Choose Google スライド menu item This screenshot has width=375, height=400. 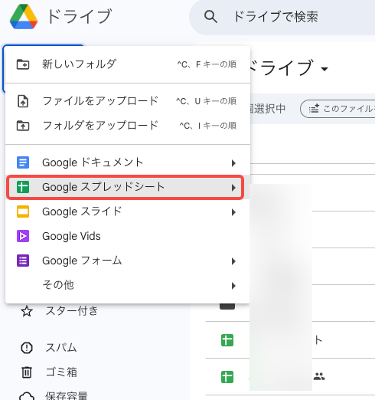(x=128, y=211)
